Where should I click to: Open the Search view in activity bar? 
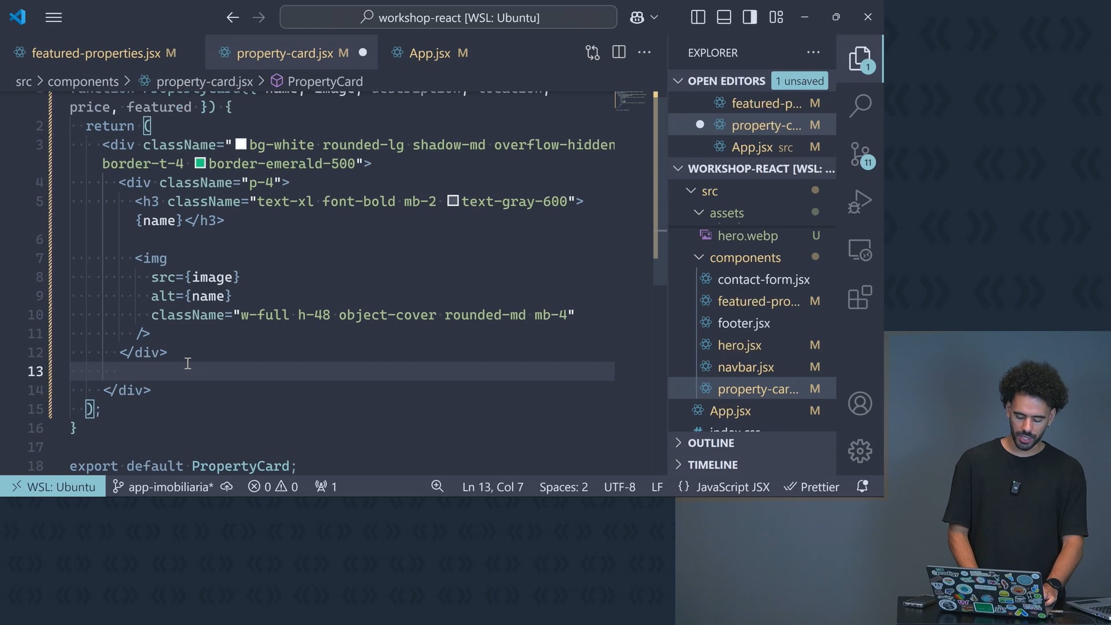point(860,105)
